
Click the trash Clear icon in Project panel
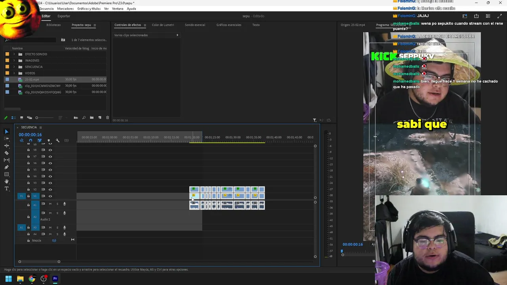(107, 118)
